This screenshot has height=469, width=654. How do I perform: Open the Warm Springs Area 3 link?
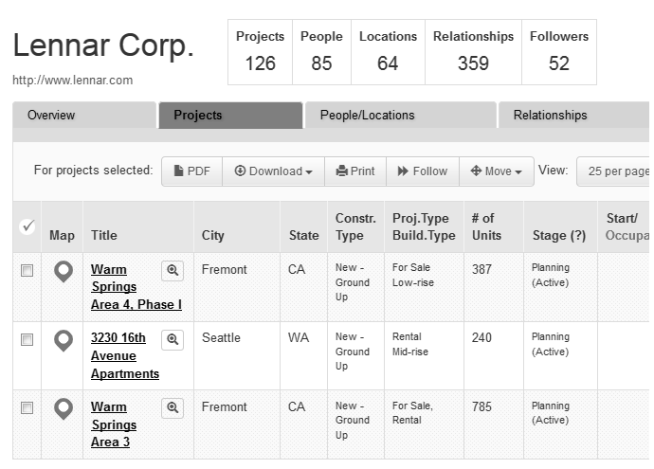[x=114, y=424]
